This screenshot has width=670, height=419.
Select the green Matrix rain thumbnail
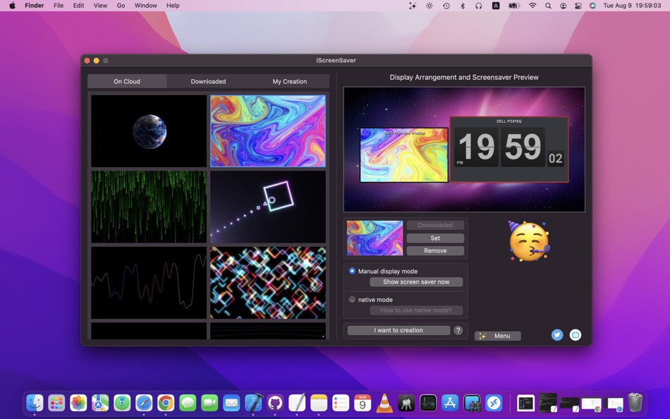click(x=149, y=207)
